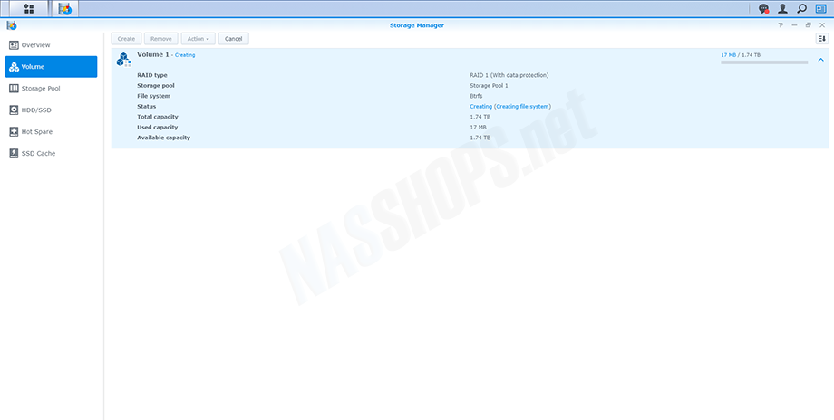Open the notifications chat bubble icon
834x420 pixels.
coord(764,8)
